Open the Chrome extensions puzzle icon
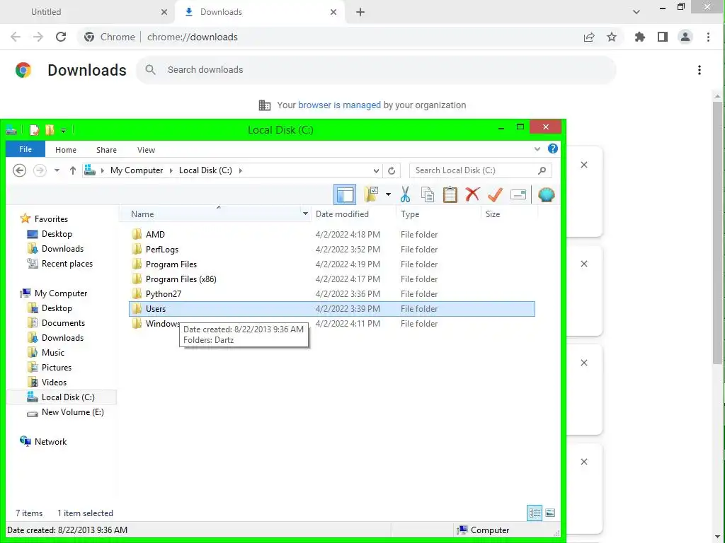 coord(639,37)
